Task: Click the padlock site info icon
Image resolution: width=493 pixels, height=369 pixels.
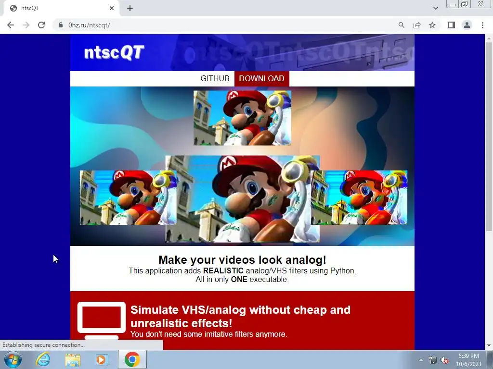Action: tap(61, 25)
